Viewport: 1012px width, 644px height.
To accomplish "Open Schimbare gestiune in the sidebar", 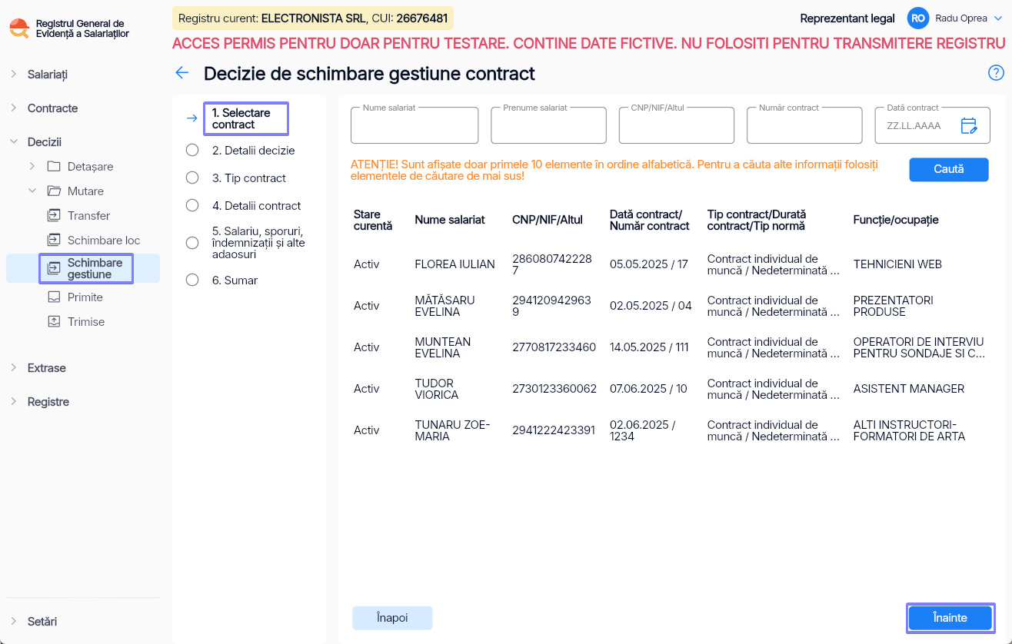I will [95, 268].
